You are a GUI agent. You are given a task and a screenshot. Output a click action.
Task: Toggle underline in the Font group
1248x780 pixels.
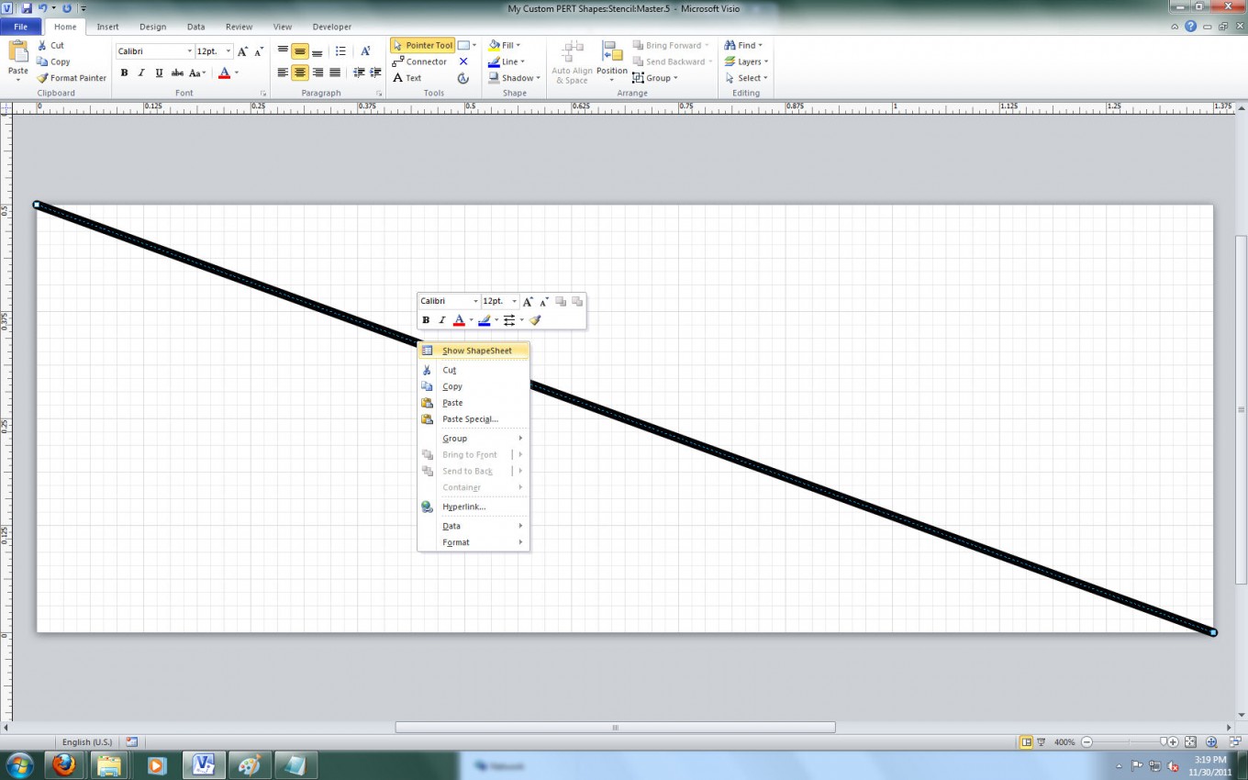[159, 72]
